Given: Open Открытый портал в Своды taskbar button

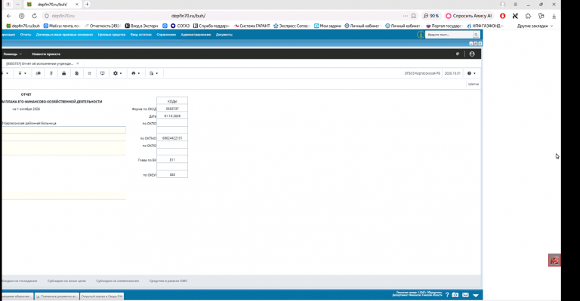Looking at the screenshot, I should pos(102,296).
